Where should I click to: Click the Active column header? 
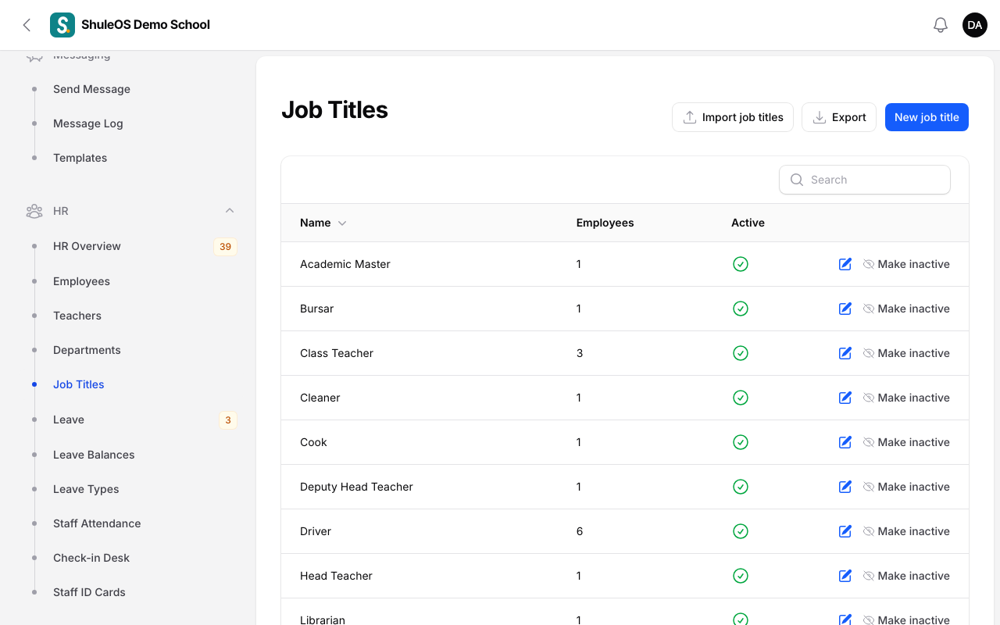click(748, 223)
